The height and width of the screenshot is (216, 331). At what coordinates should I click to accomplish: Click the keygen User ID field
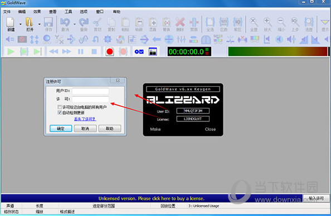(x=193, y=111)
